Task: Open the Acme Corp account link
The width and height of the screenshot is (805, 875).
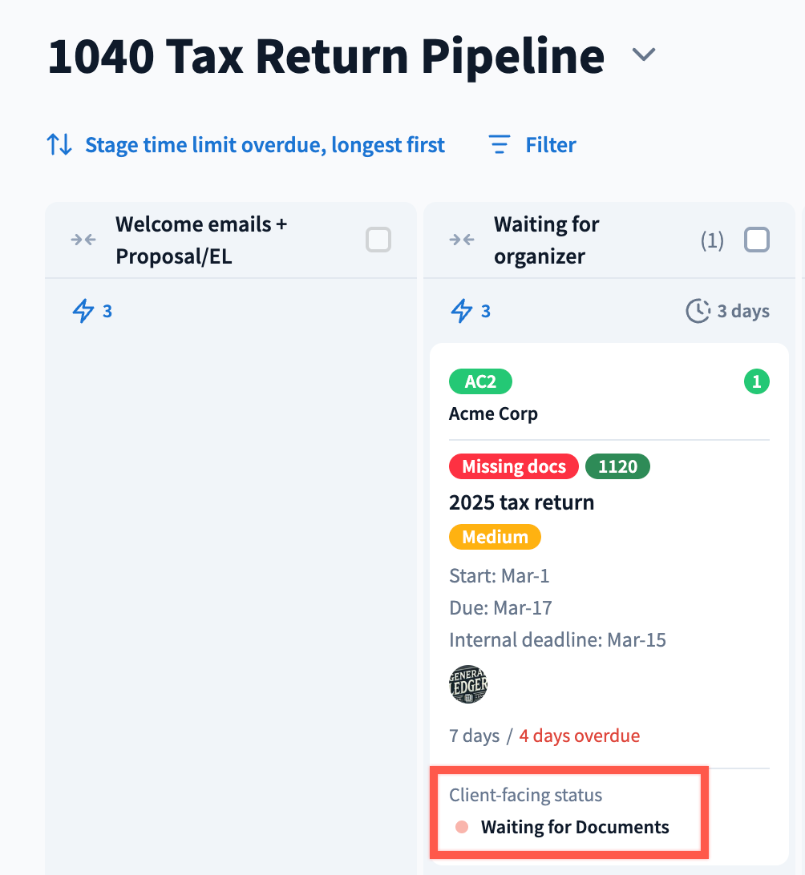Action: 493,414
